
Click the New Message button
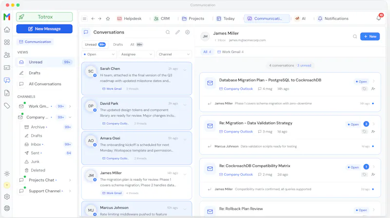[44, 29]
